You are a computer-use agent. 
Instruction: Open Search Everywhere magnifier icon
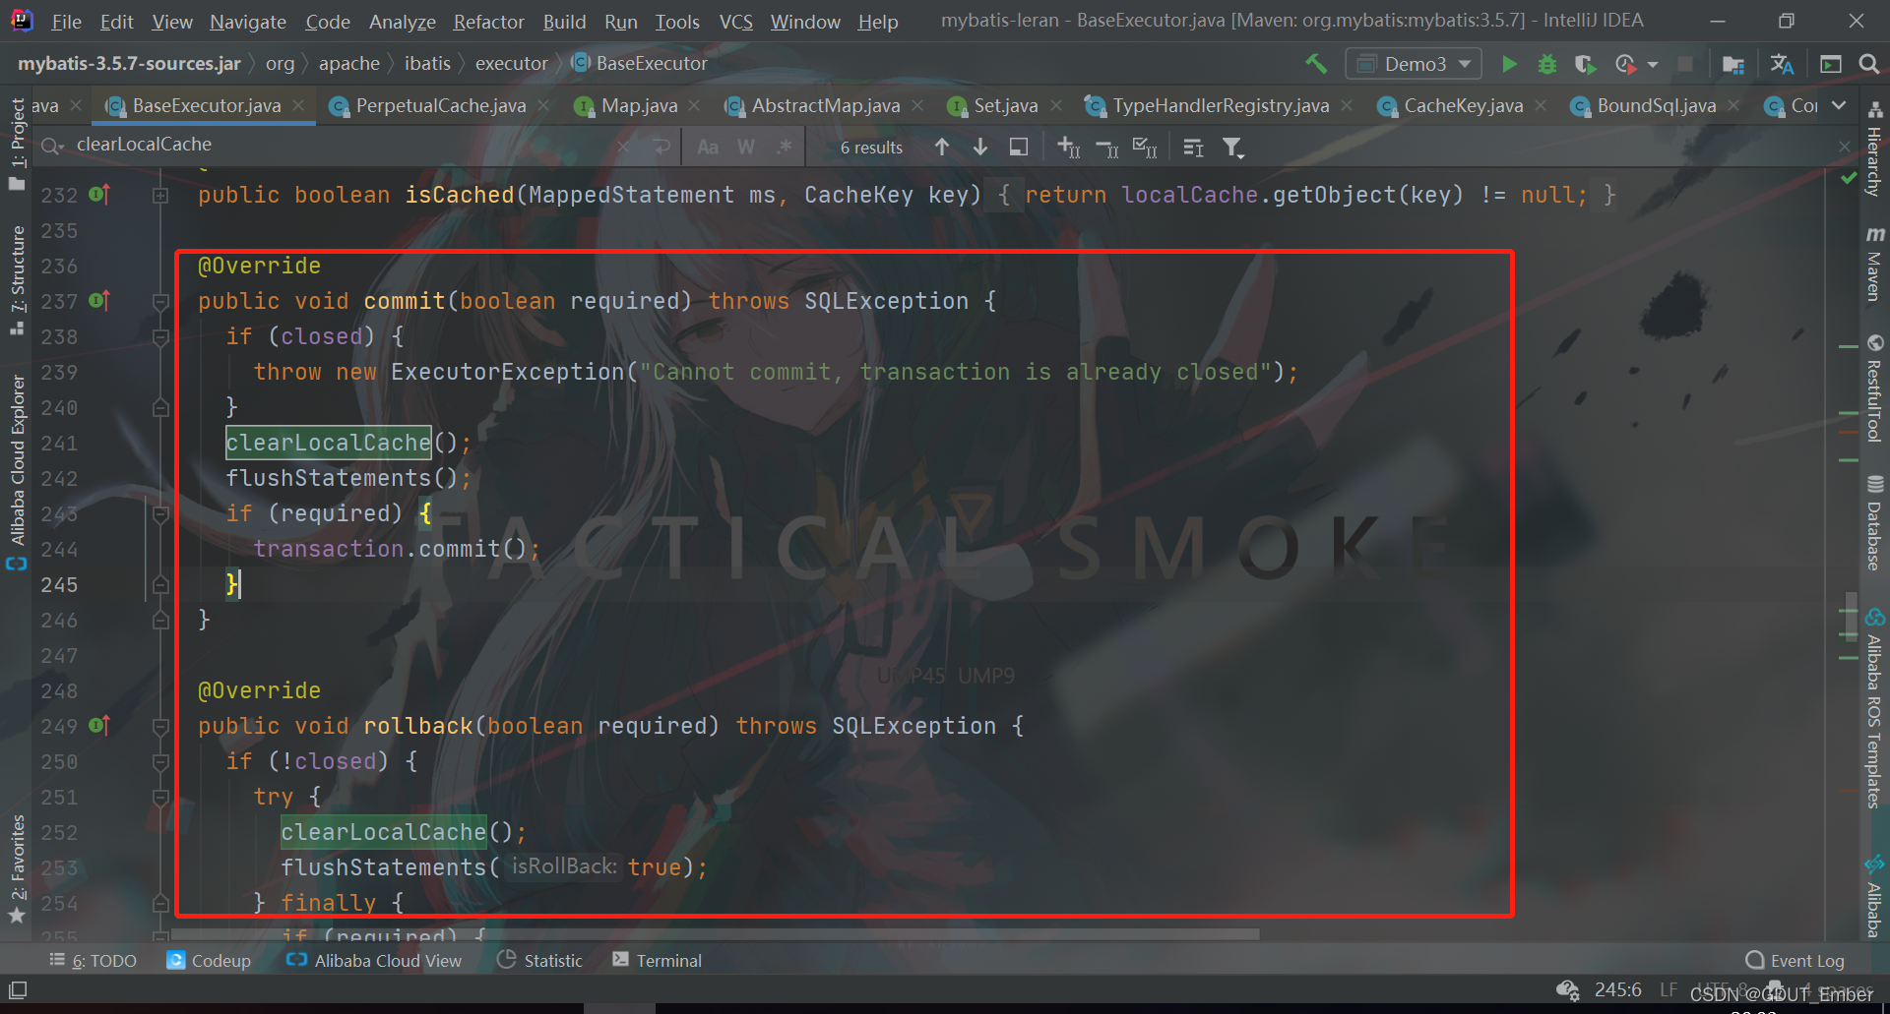(x=1868, y=64)
